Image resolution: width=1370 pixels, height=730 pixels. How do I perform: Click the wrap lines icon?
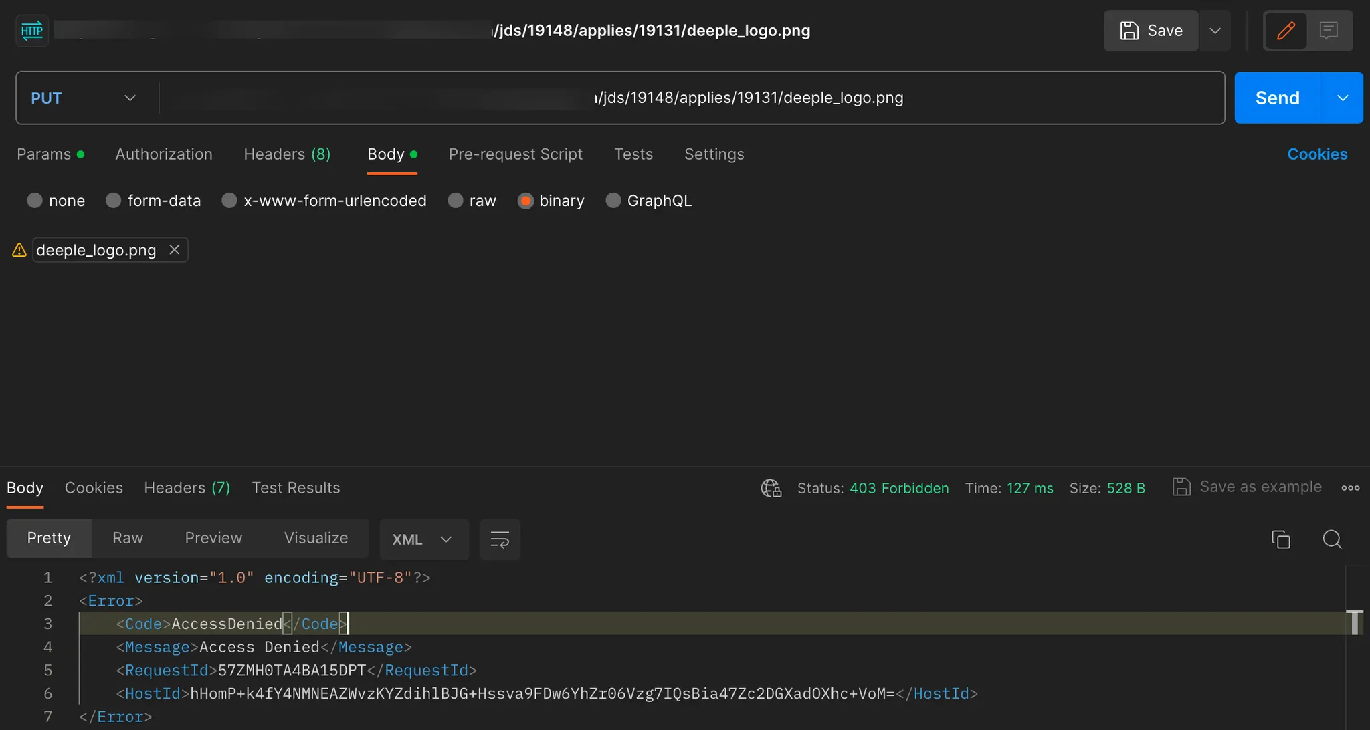point(500,539)
